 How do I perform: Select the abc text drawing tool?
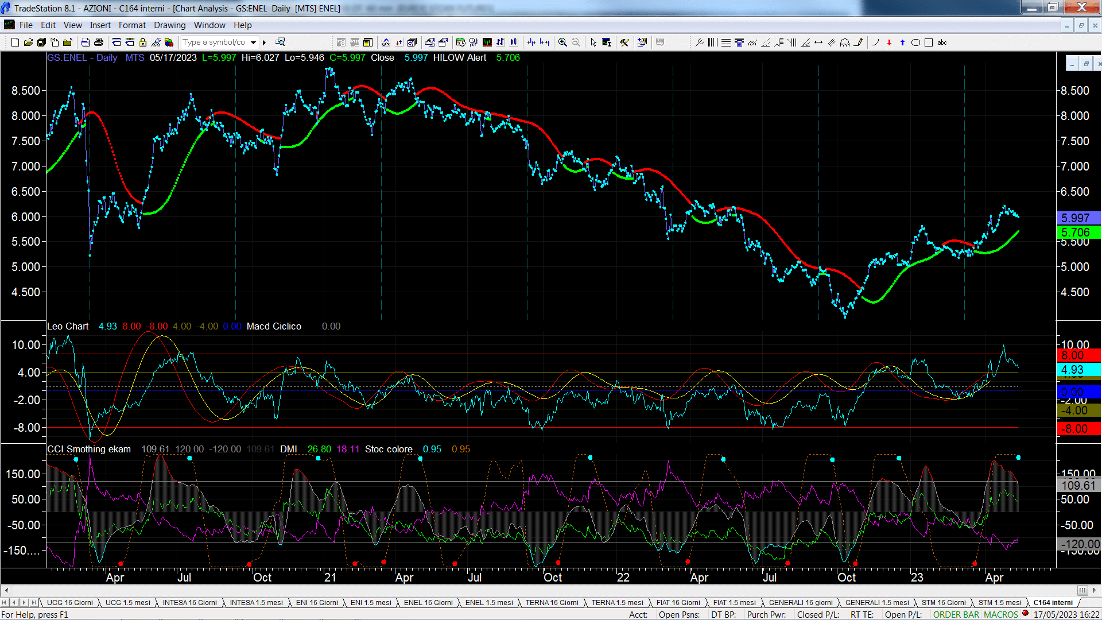942,42
